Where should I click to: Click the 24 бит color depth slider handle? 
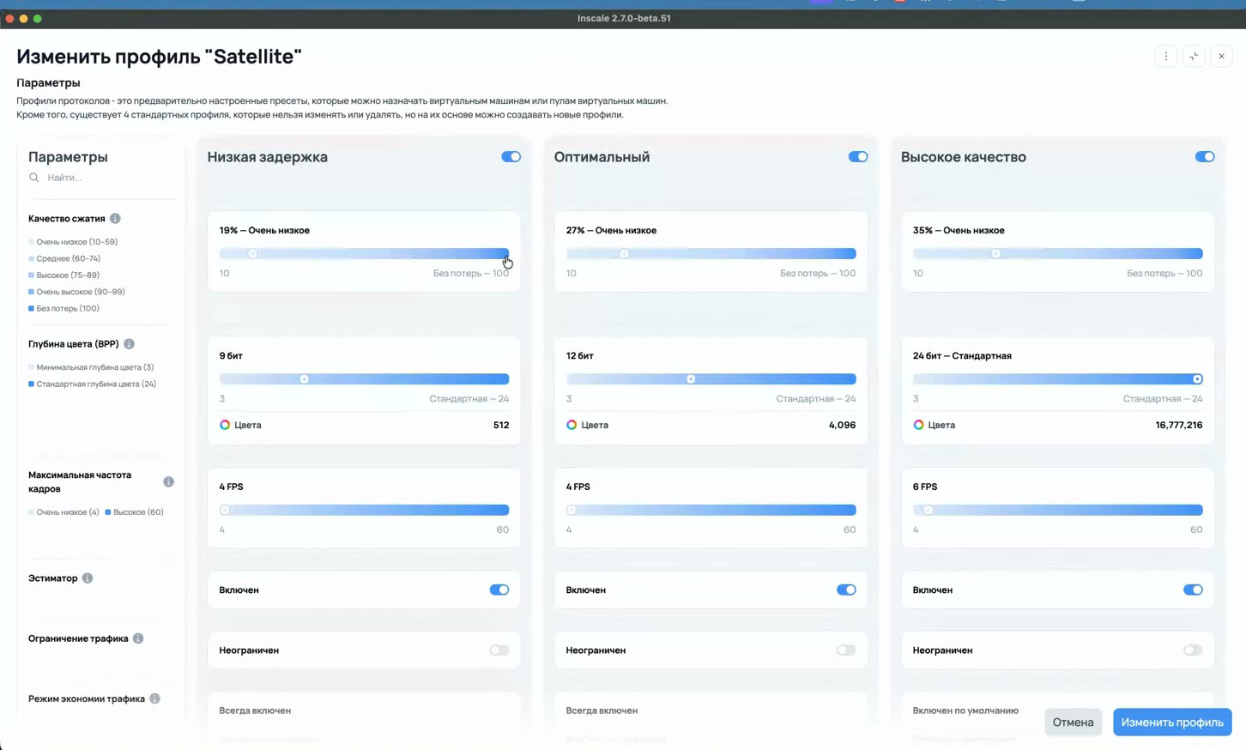[x=1197, y=379]
